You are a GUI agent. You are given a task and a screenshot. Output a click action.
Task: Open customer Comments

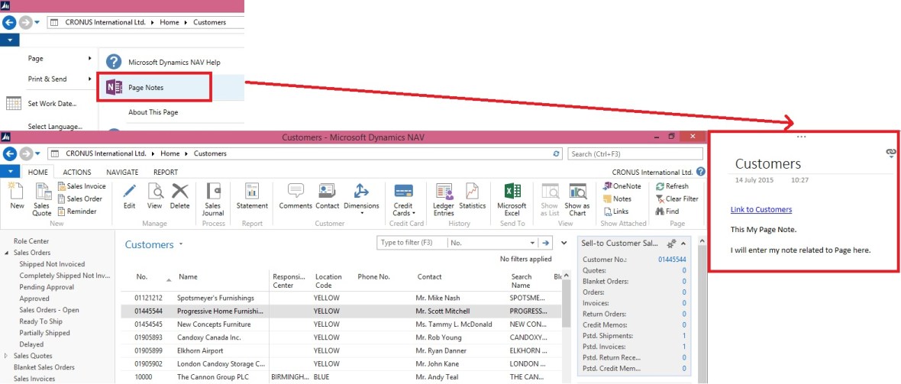(x=295, y=196)
